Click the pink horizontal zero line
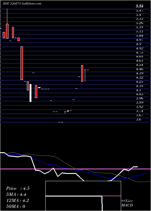 [75, 169]
